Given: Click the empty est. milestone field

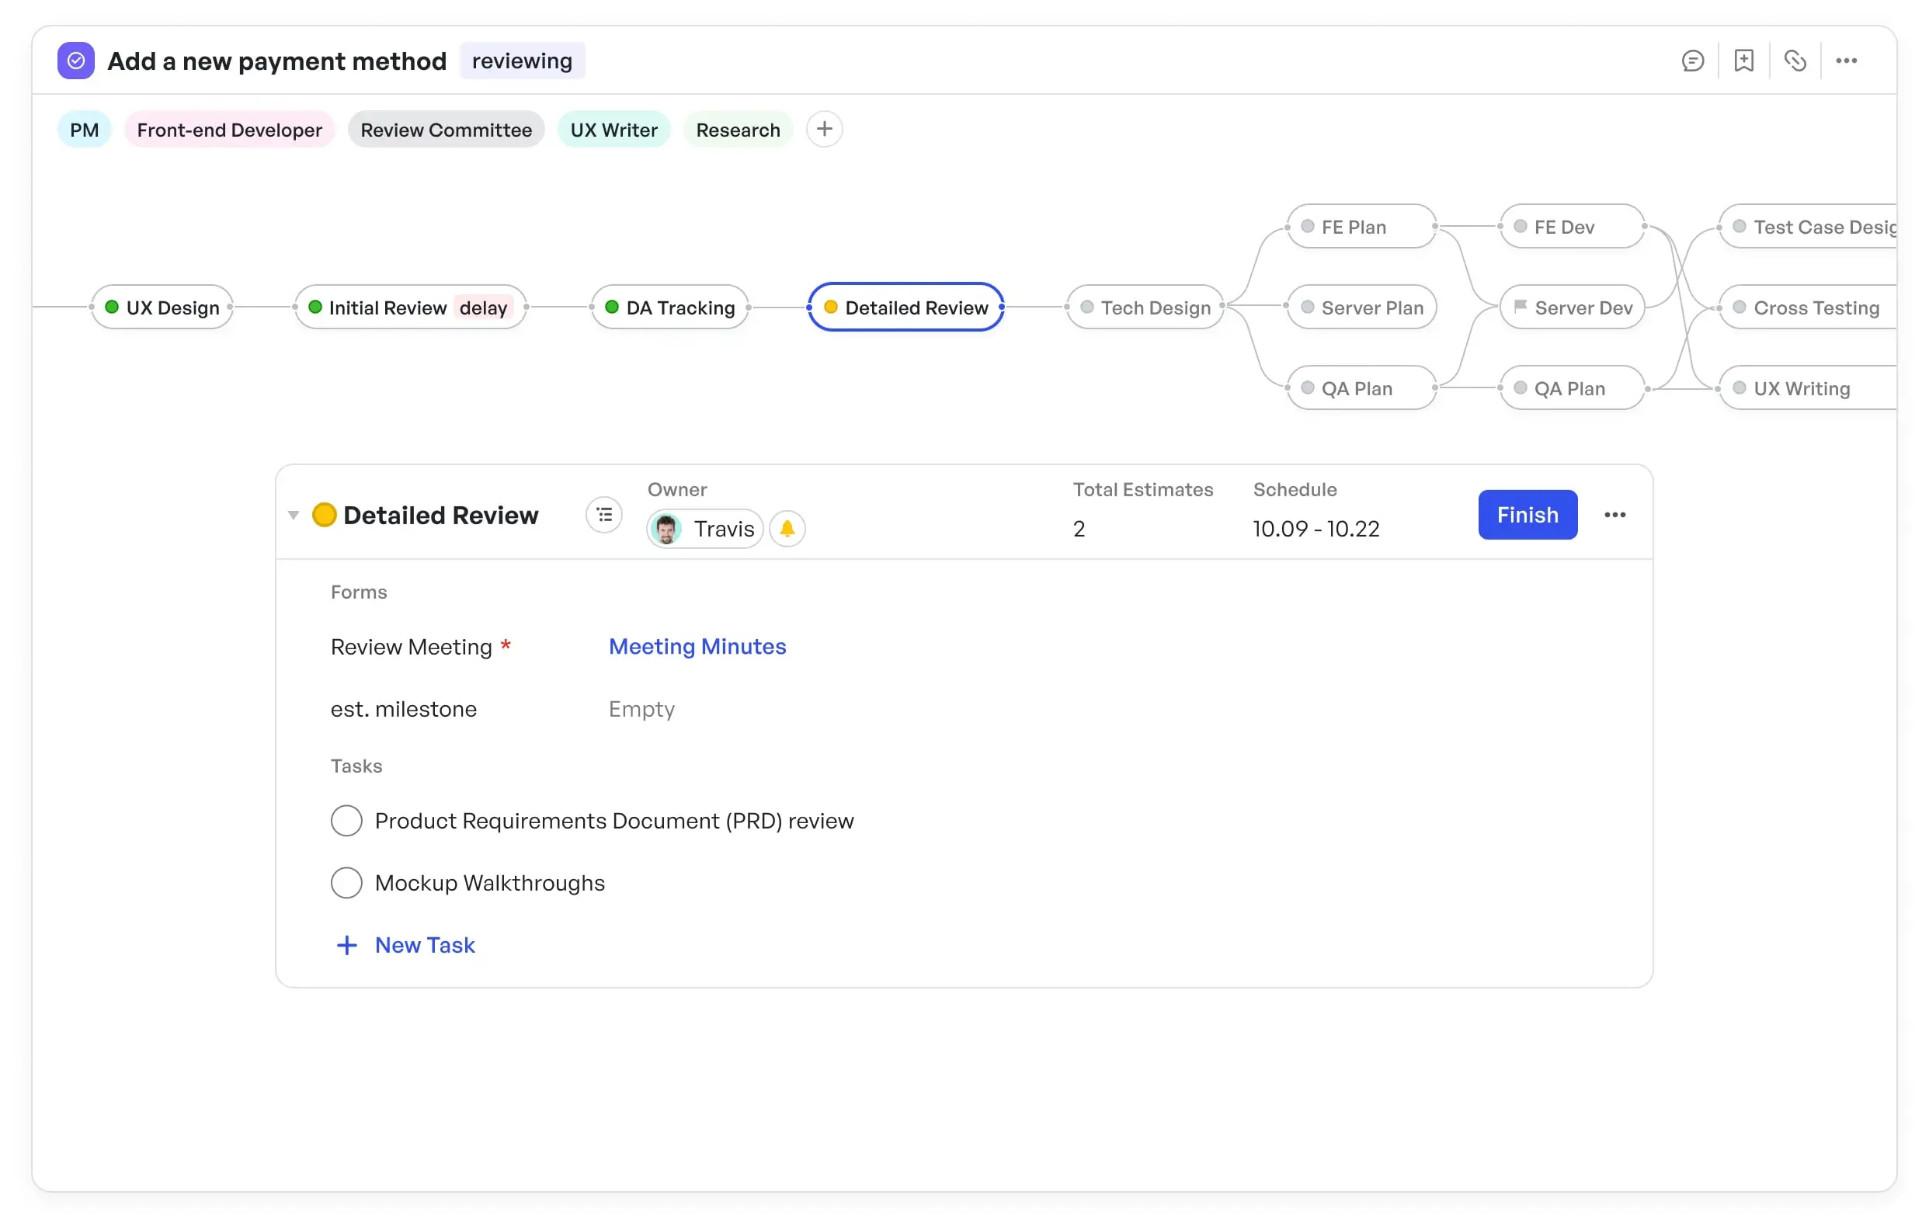Looking at the screenshot, I should 641,709.
